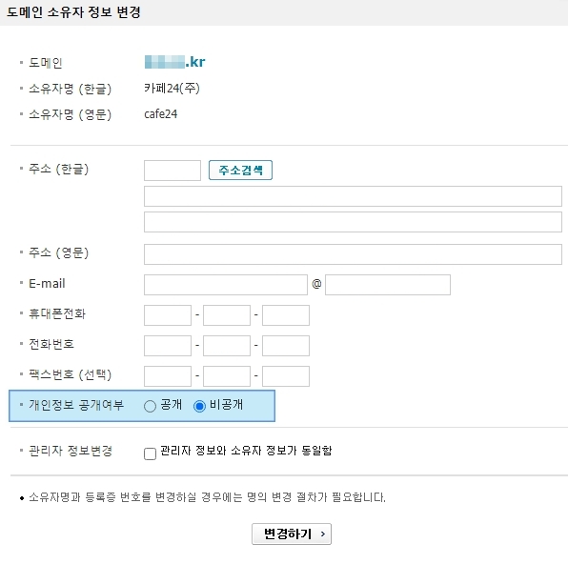Viewport: 568px width, 564px height.
Task: Check 관리자 정보와 소유자 정보가 동일함 box
Action: pyautogui.click(x=150, y=453)
